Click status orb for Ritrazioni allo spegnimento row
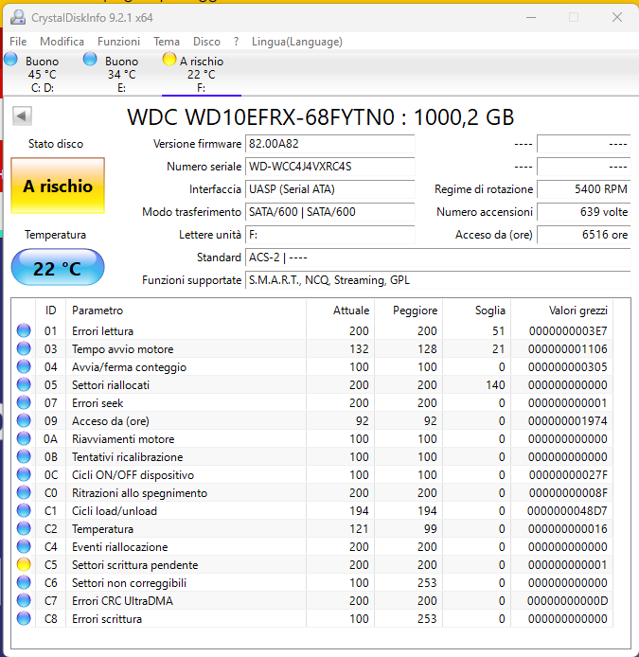Image resolution: width=639 pixels, height=657 pixels. pyautogui.click(x=24, y=492)
